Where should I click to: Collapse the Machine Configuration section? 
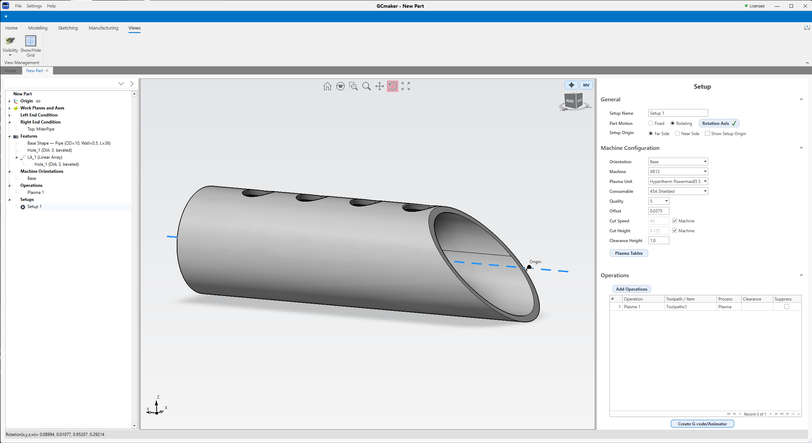pos(801,148)
